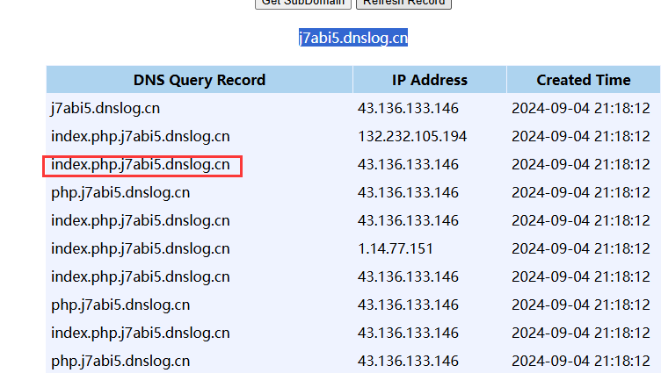Click created time in the 132.232.105.194 row
Viewport: 661px width, 373px height.
pyautogui.click(x=580, y=136)
